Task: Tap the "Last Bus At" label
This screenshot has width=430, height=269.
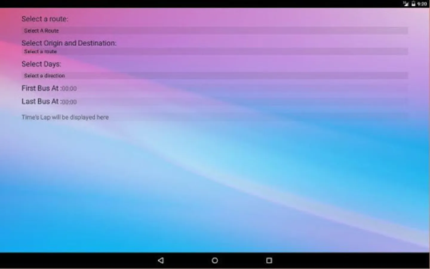Action: (x=39, y=101)
